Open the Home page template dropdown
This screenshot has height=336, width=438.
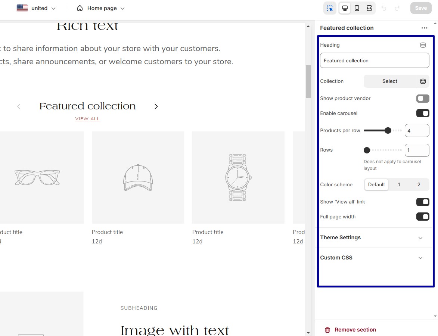tap(100, 8)
